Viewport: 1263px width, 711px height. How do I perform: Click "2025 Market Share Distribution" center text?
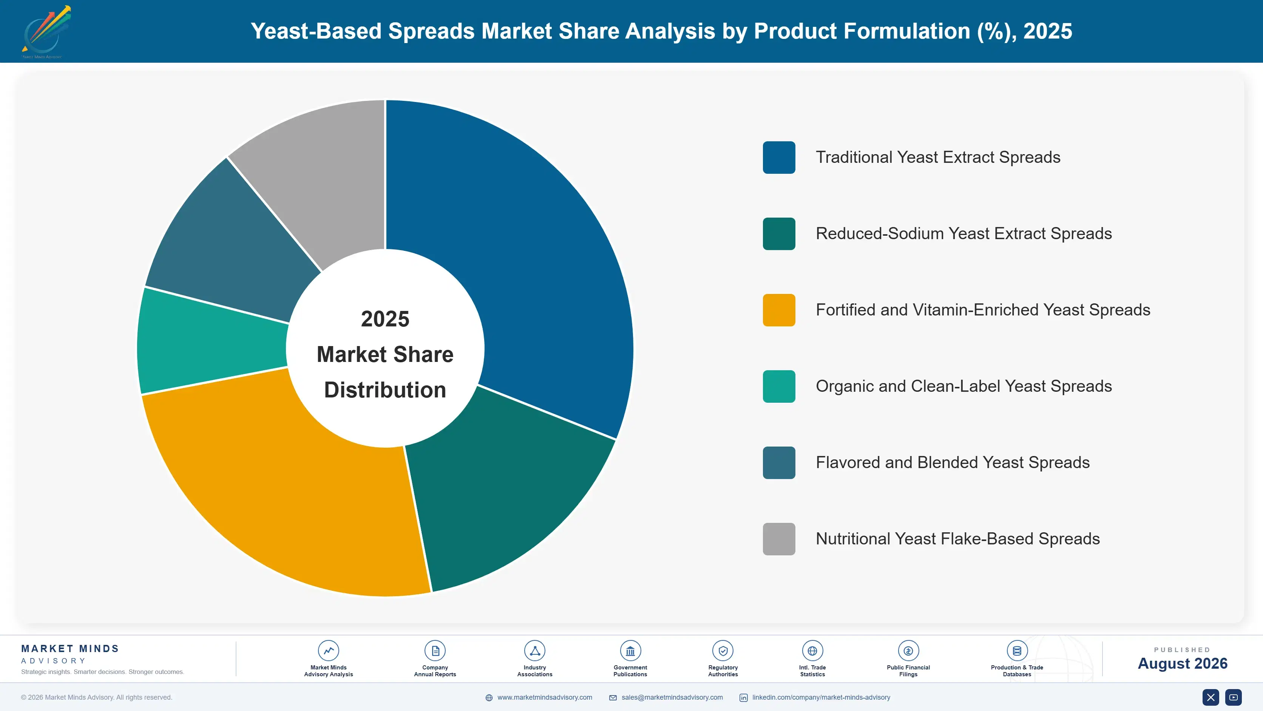[x=385, y=354]
